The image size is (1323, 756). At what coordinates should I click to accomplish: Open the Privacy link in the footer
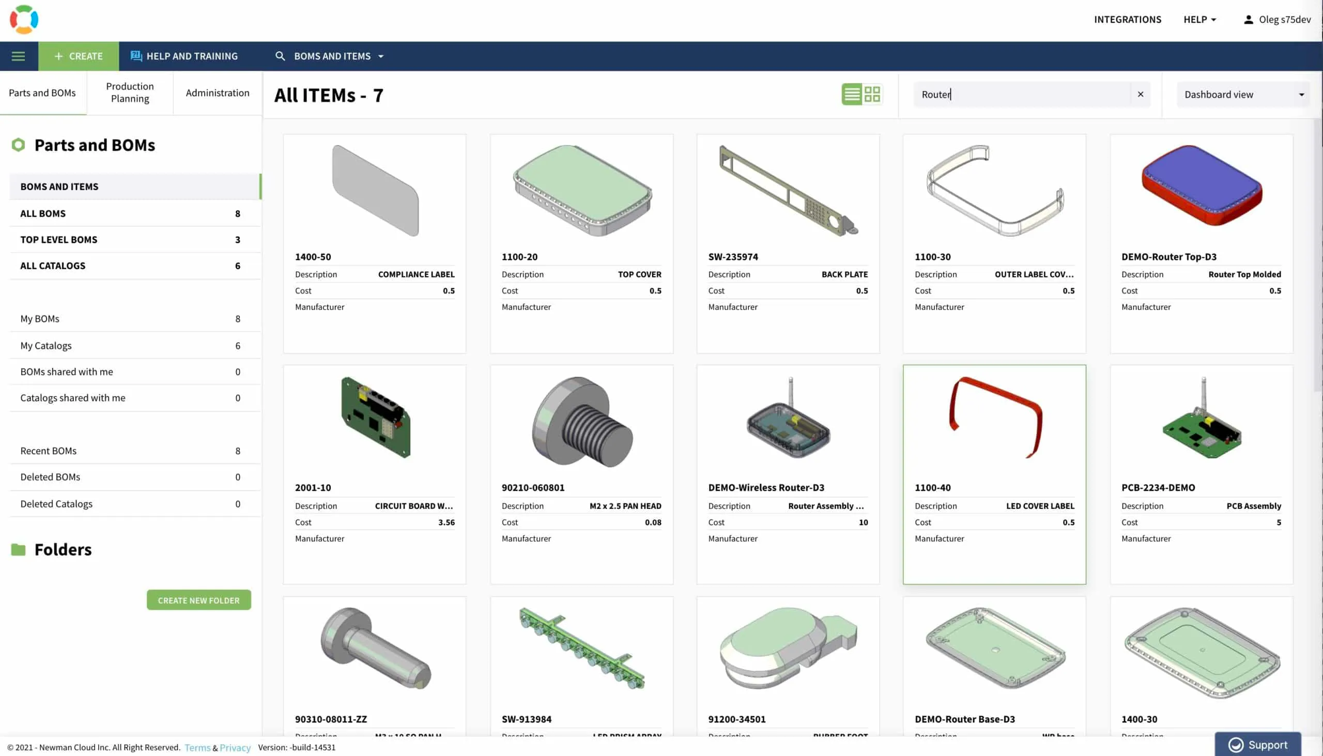[235, 747]
